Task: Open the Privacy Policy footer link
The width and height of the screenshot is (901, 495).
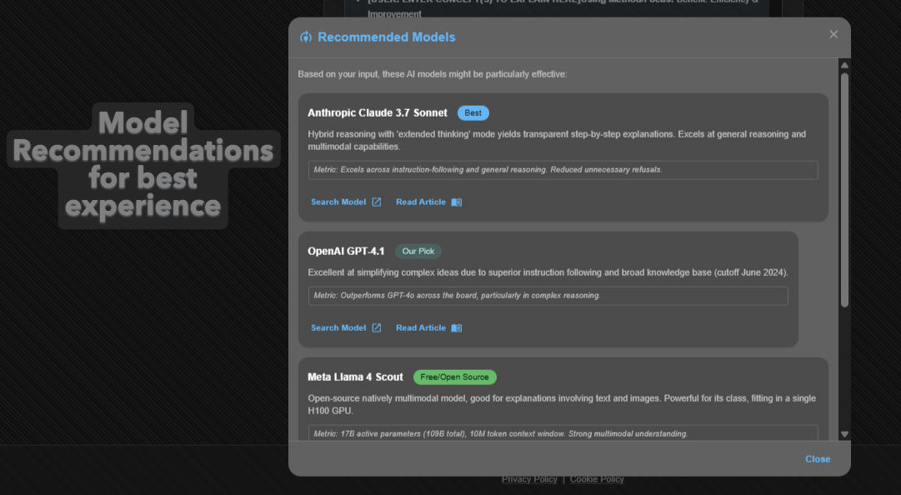Action: pyautogui.click(x=529, y=479)
